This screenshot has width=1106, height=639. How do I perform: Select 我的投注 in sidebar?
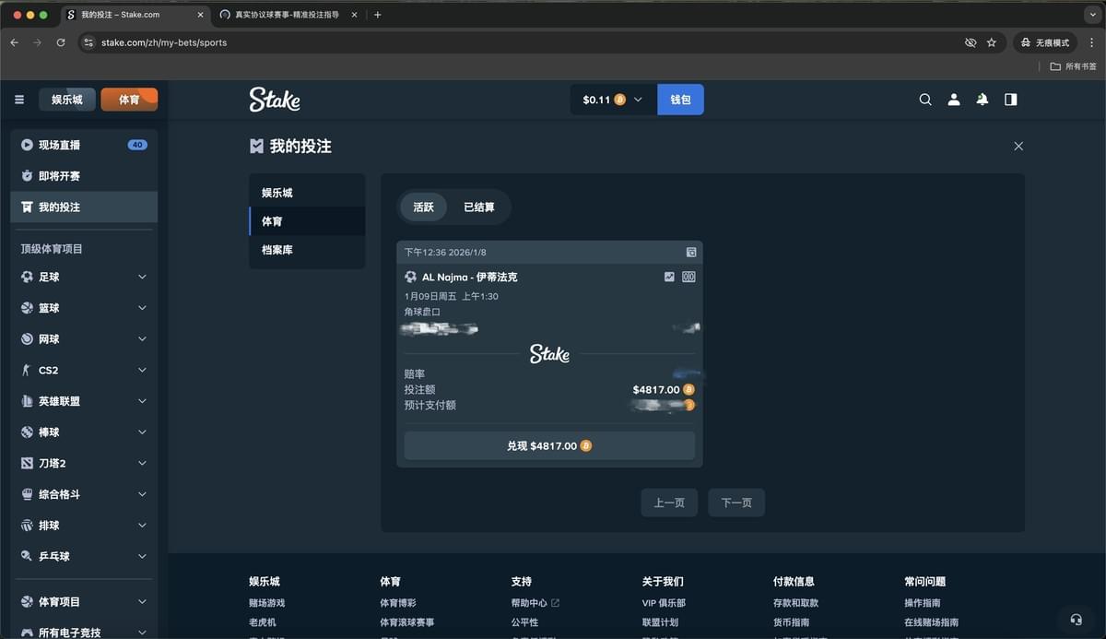84,207
